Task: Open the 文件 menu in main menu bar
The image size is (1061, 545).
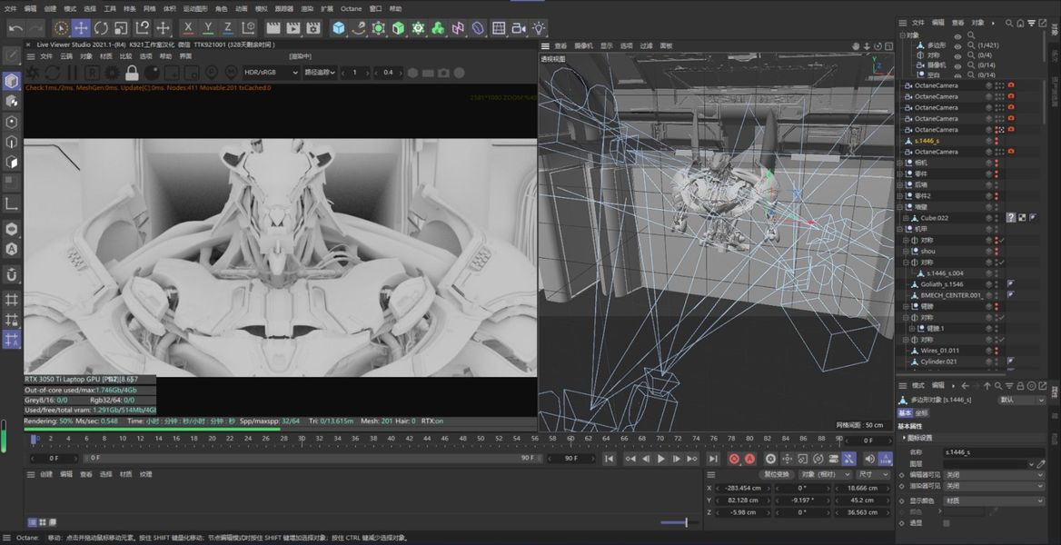Action: click(10, 9)
